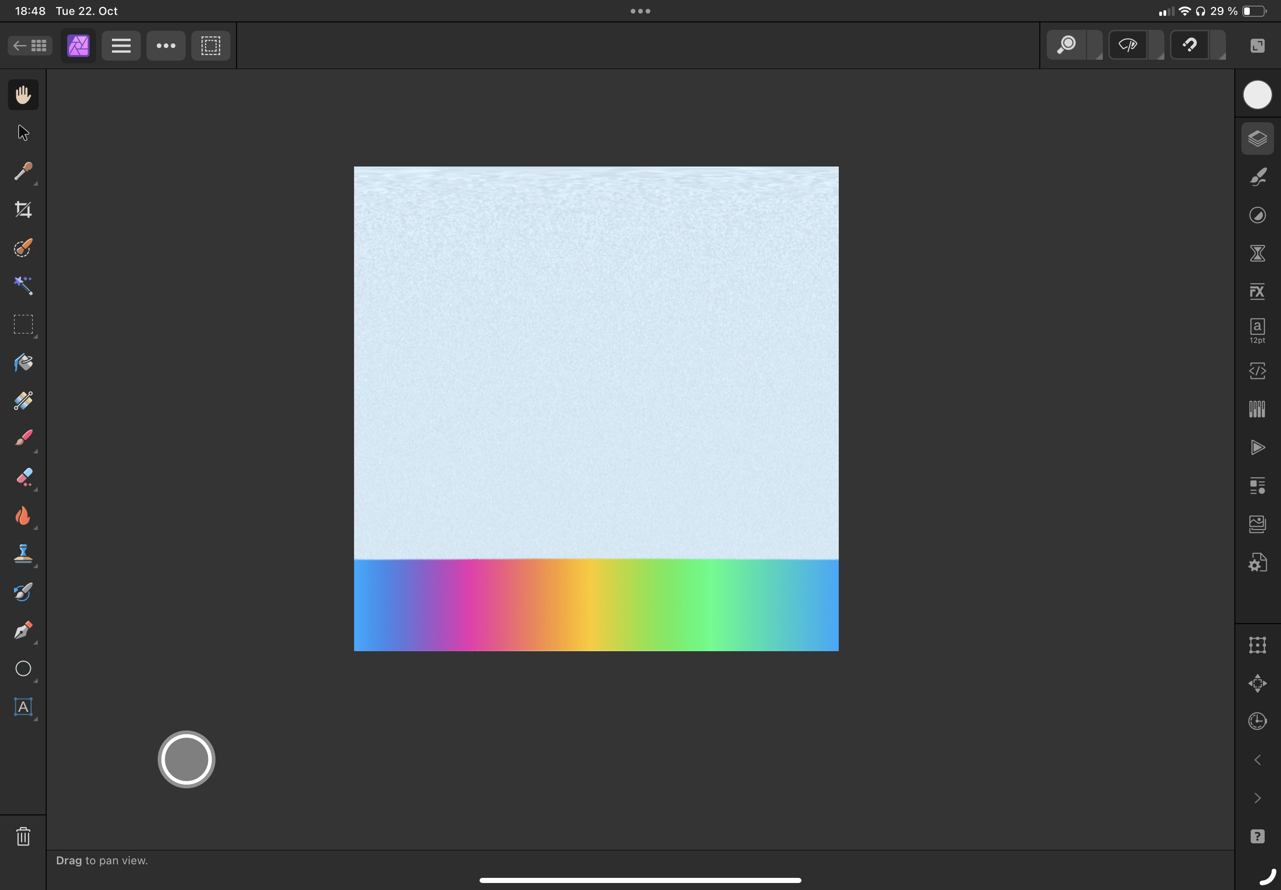Toggle the wiper icon toolbar button
Image resolution: width=1281 pixels, height=890 pixels.
1128,45
